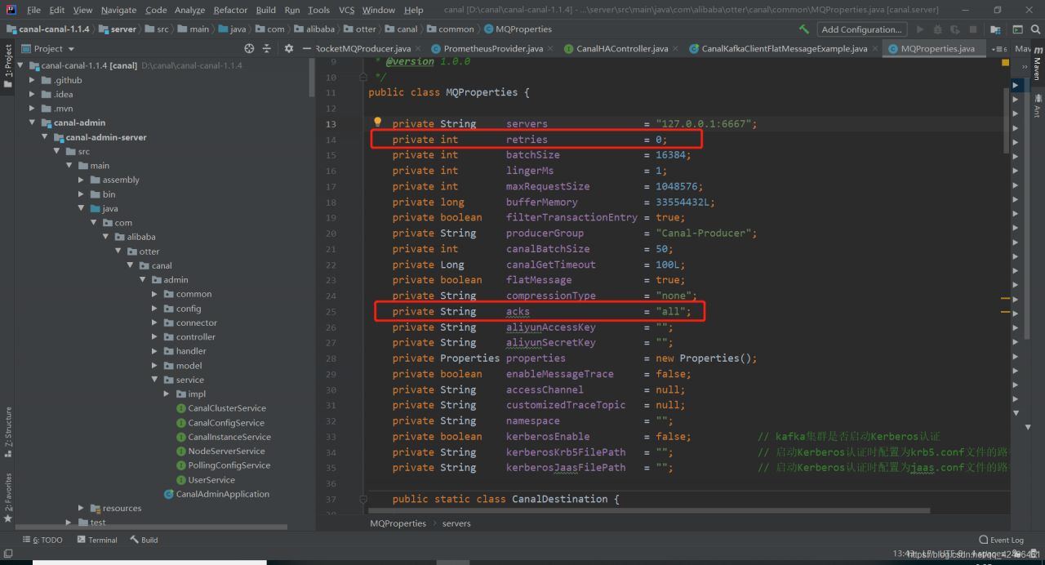The height and width of the screenshot is (565, 1045).
Task: Click the Collapse All icon in Project panel
Action: coord(266,49)
